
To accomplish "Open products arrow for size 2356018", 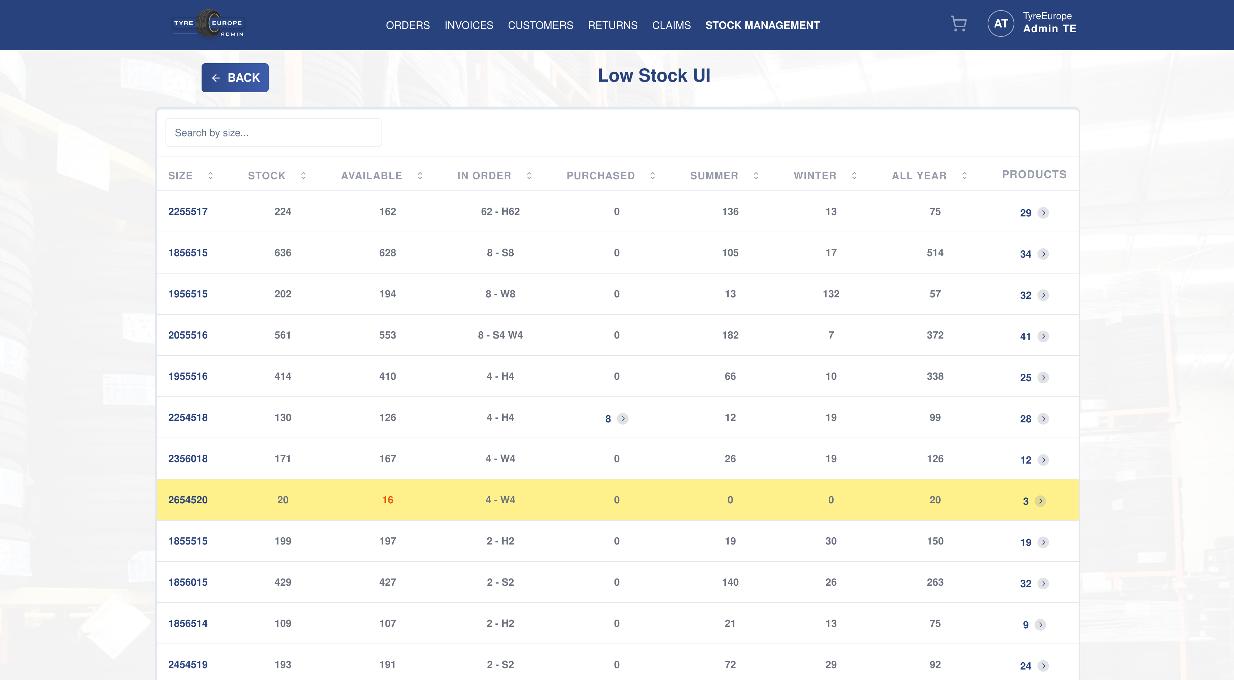I will point(1043,460).
